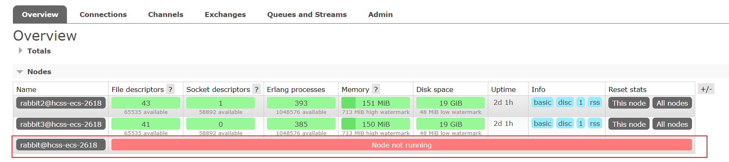This screenshot has width=729, height=162.
Task: Click the red 'Node not running' banner
Action: (402, 145)
